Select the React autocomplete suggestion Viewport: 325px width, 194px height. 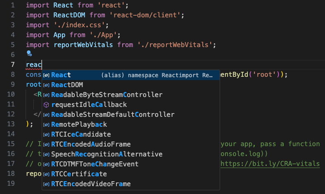point(61,75)
